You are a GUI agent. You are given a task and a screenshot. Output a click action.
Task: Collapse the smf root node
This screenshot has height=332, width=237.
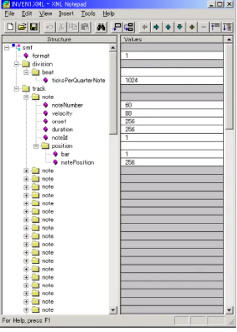coord(7,48)
